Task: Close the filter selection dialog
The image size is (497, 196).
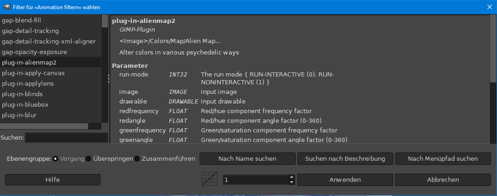Action: [x=490, y=6]
